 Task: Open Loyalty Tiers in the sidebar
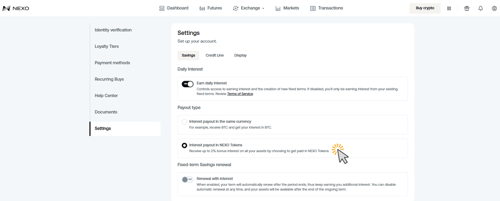pyautogui.click(x=107, y=46)
